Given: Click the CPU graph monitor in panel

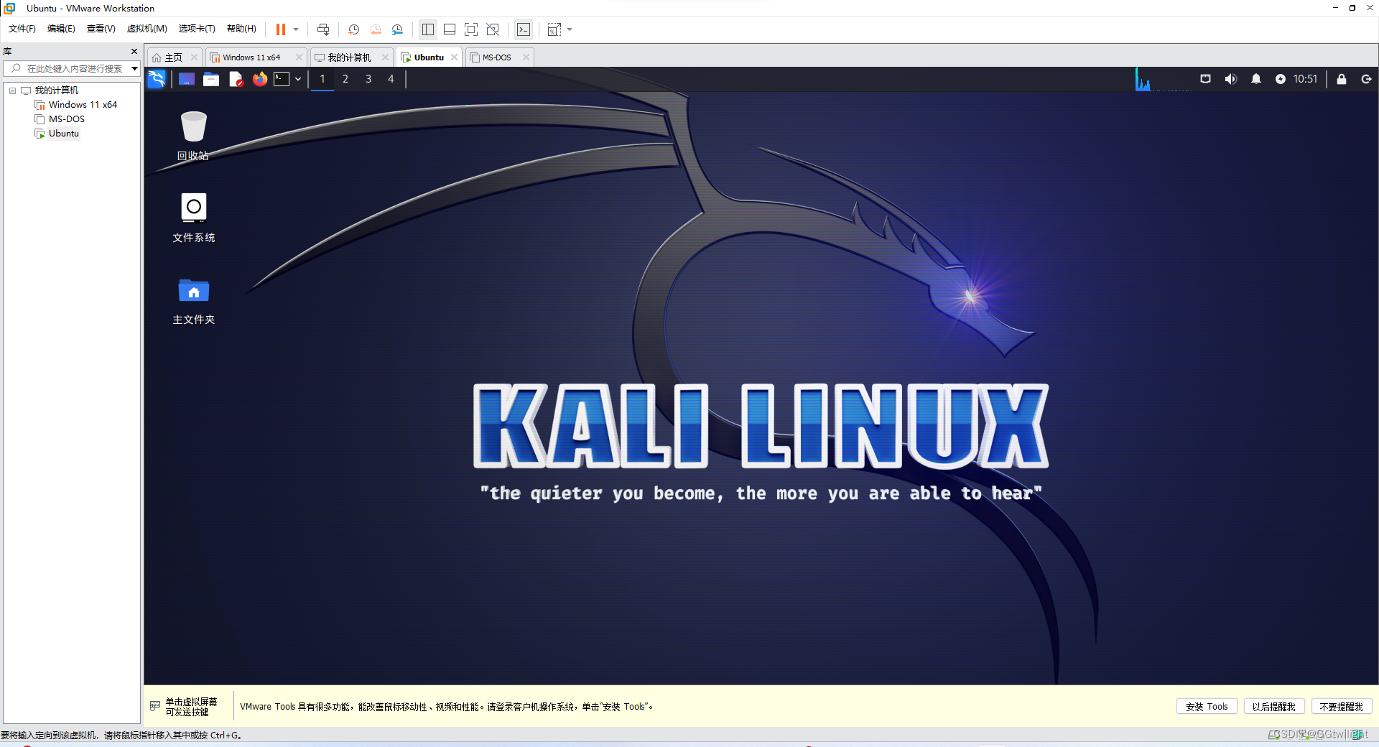Looking at the screenshot, I should tap(1164, 79).
